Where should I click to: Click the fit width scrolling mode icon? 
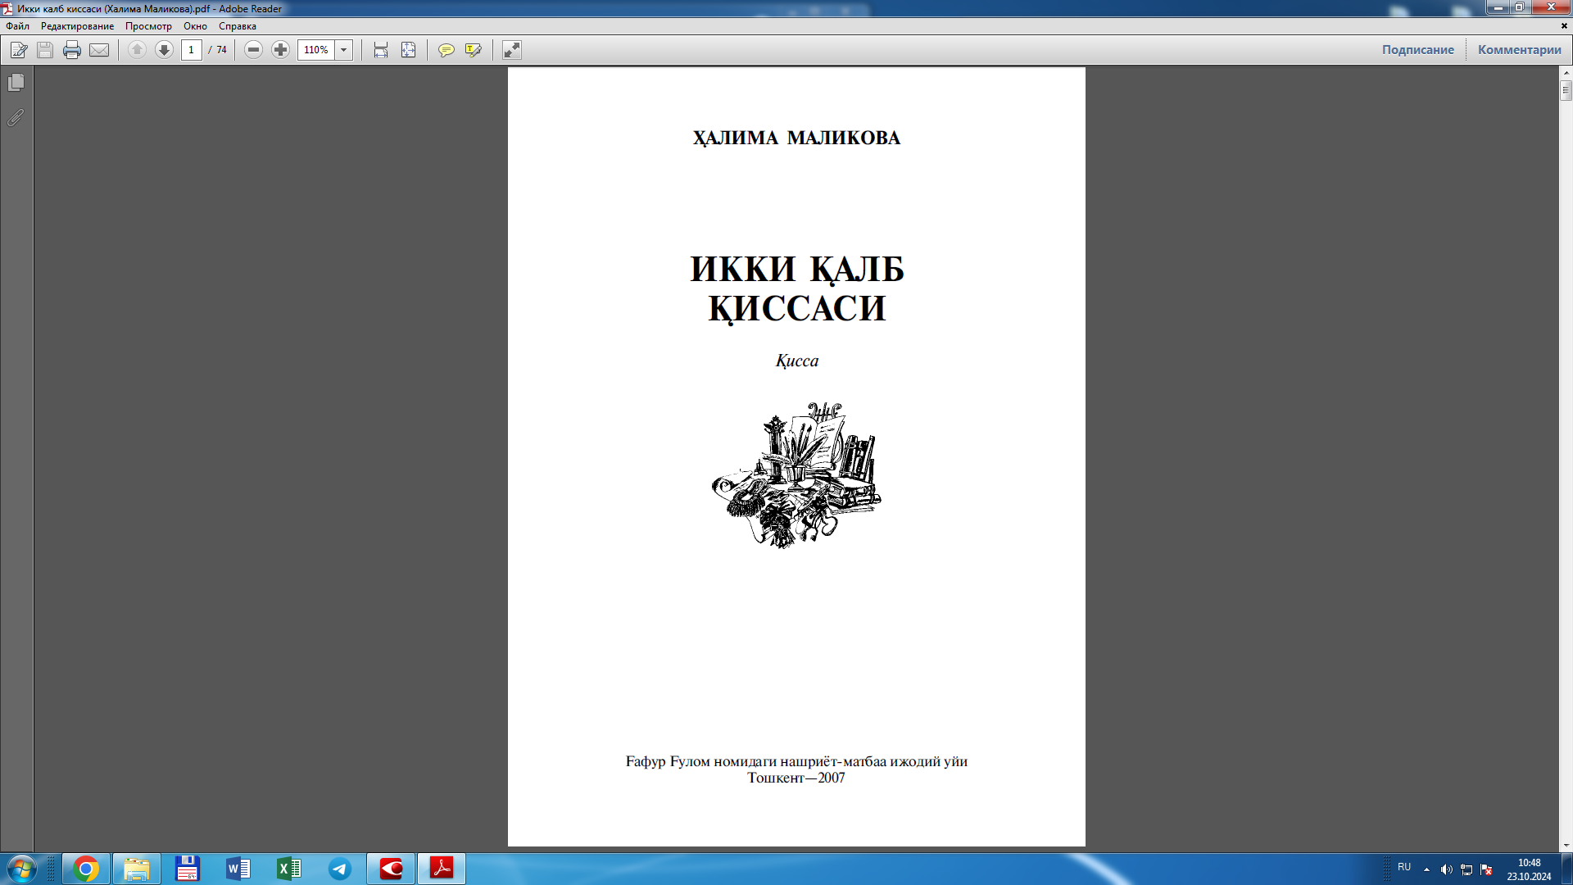381,50
